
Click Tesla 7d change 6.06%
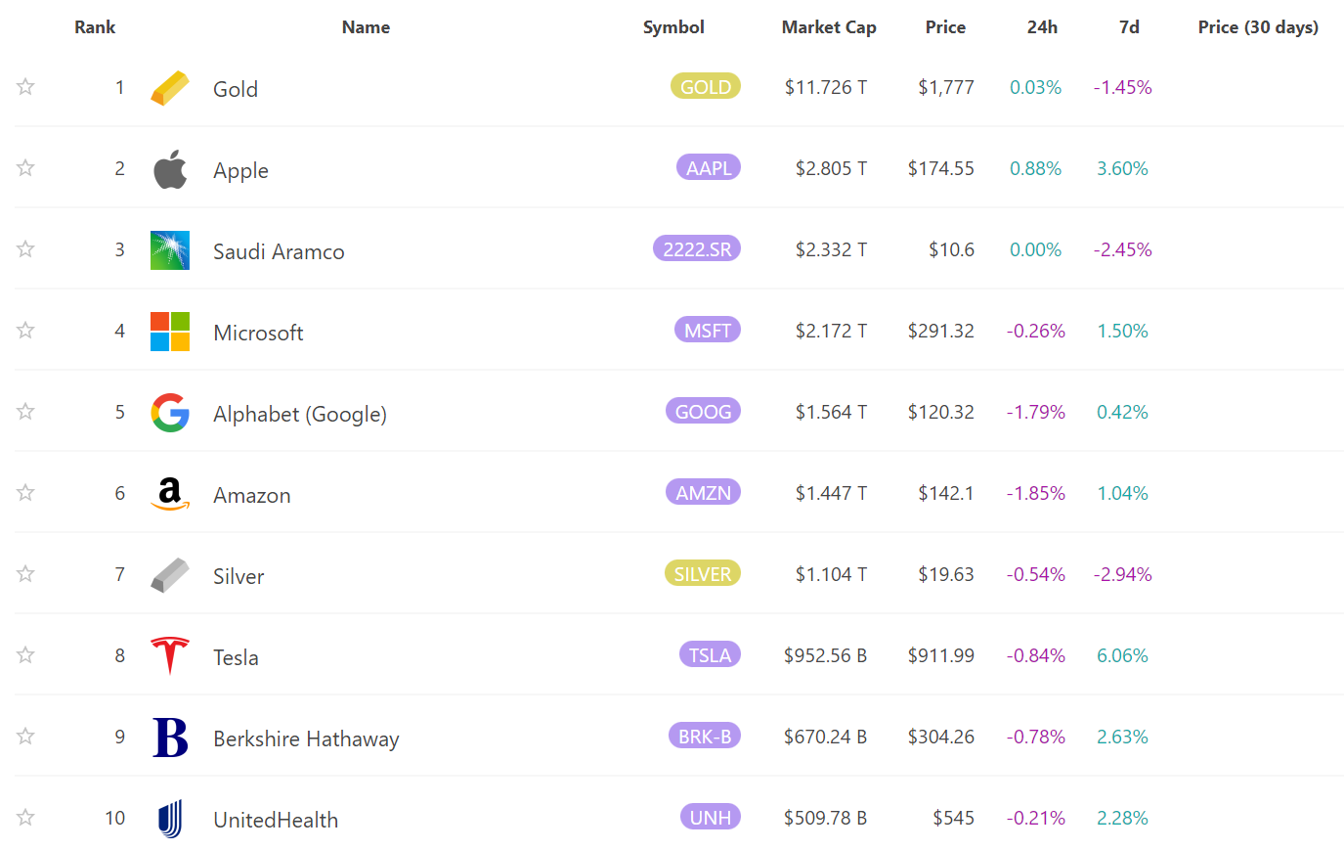(x=1122, y=655)
